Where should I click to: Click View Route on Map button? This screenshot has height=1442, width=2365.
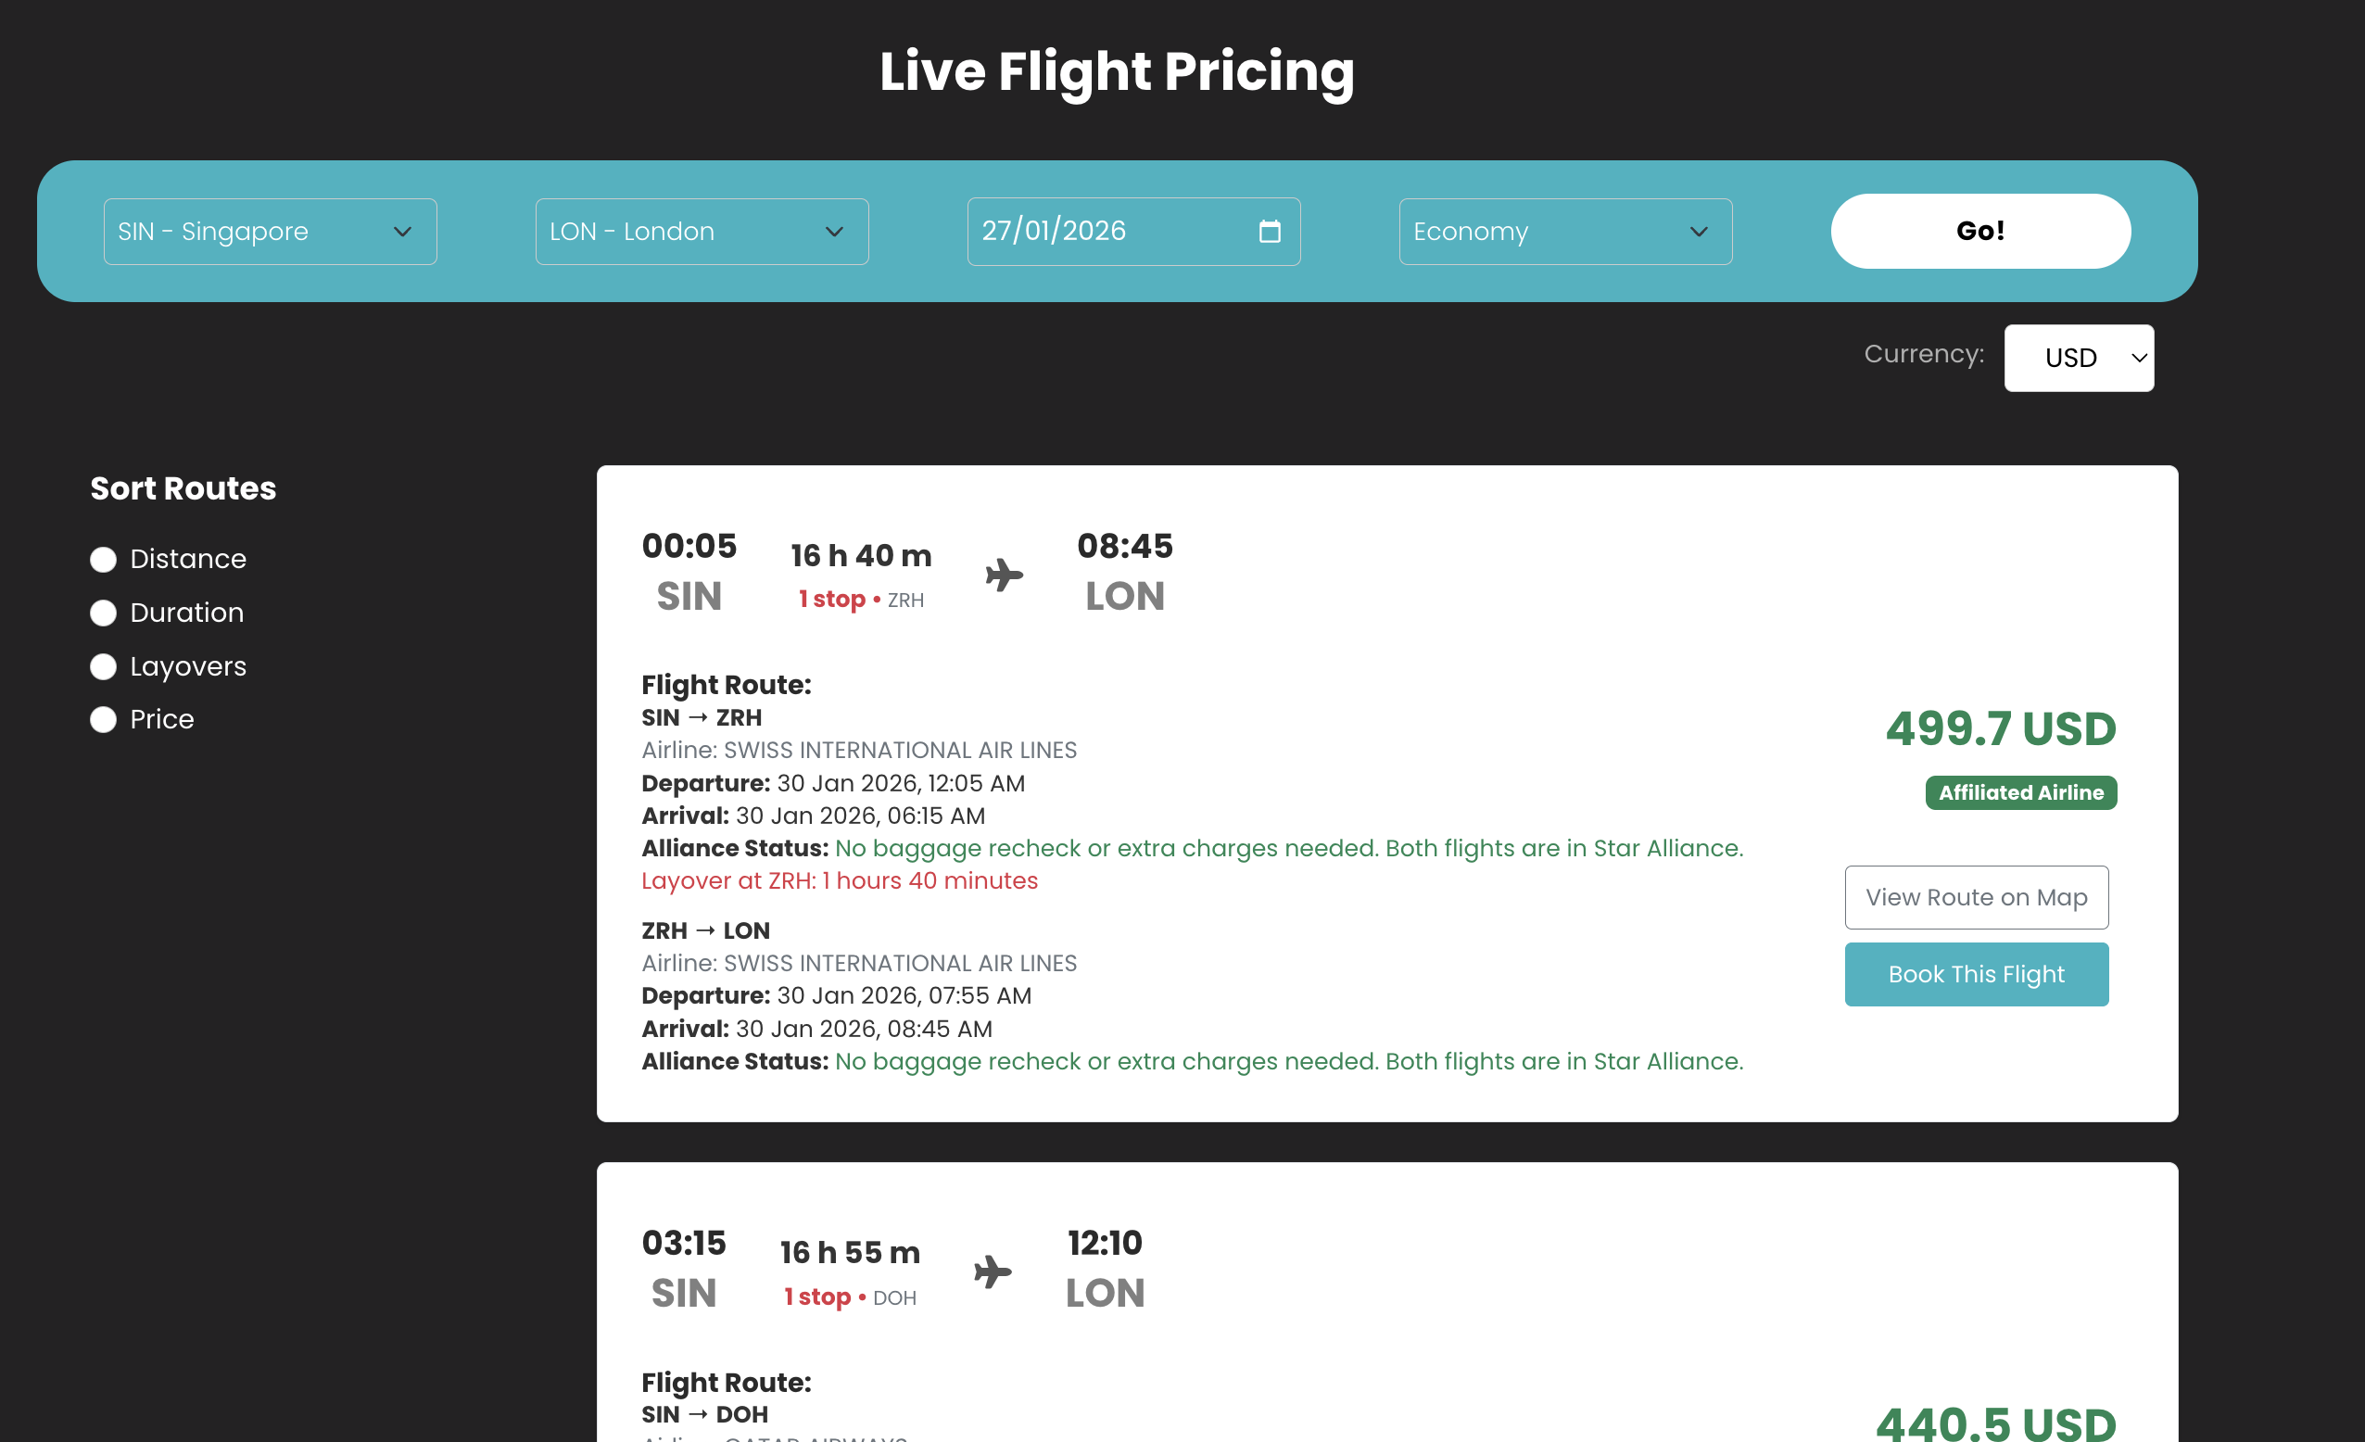click(1976, 897)
